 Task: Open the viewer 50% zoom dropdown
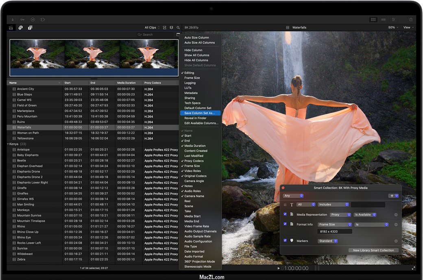(393, 28)
